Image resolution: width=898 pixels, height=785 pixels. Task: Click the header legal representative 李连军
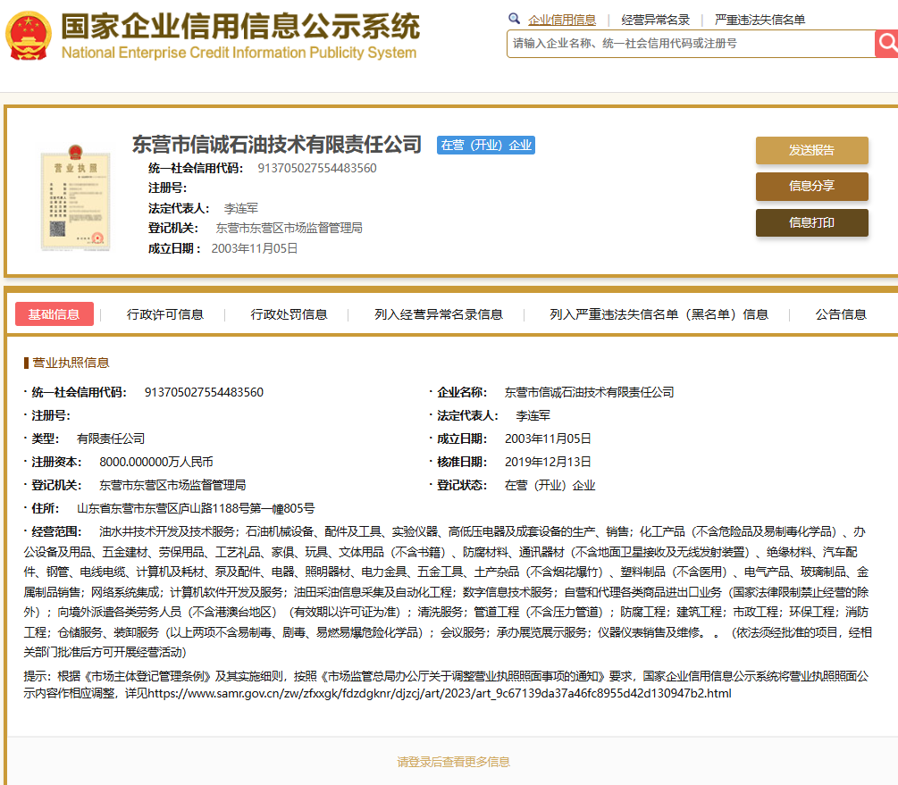tap(241, 208)
